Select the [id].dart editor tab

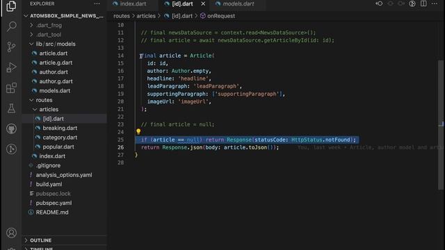pyautogui.click(x=182, y=3)
